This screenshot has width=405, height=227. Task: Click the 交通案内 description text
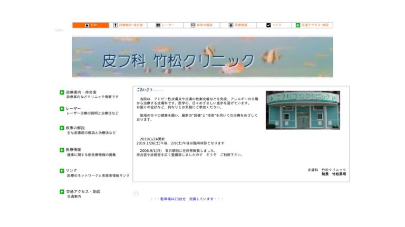pos(74,197)
